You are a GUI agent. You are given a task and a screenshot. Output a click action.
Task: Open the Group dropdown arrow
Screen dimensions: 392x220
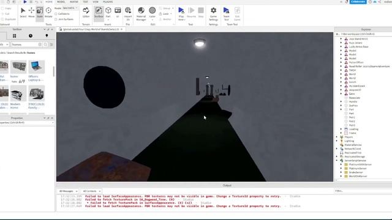point(173,8)
